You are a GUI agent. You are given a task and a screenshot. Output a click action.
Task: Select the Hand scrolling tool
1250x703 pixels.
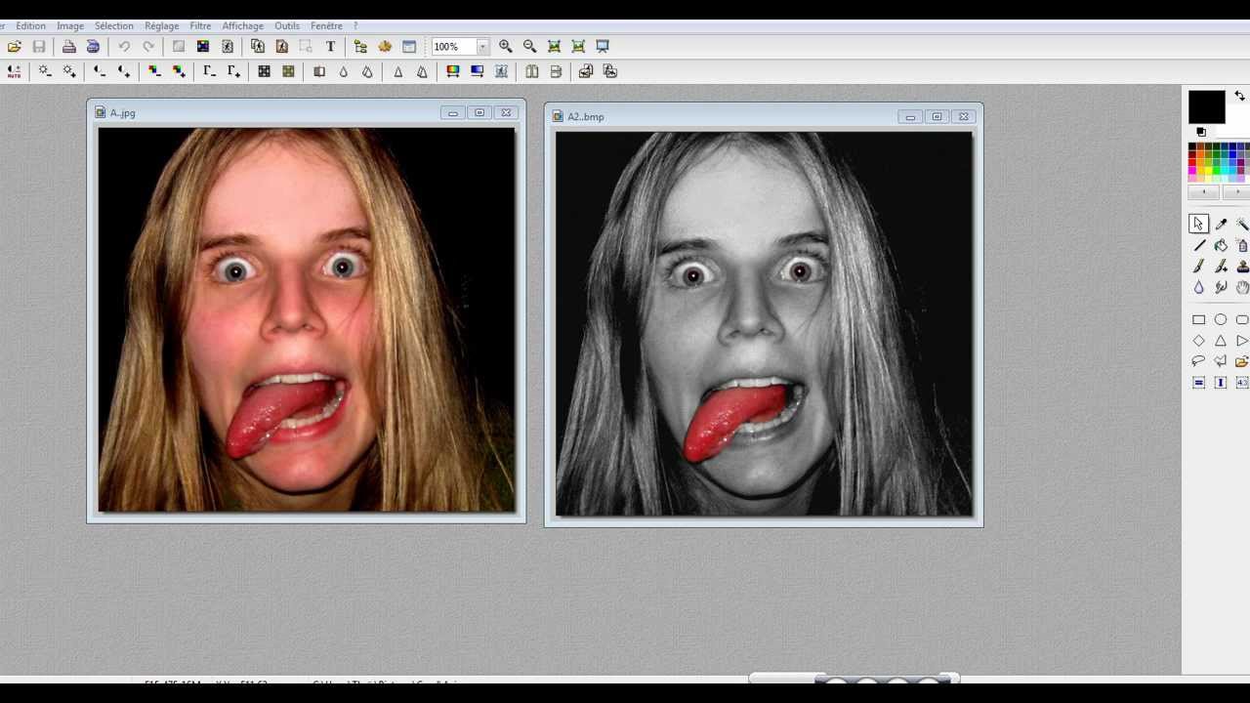(1242, 287)
